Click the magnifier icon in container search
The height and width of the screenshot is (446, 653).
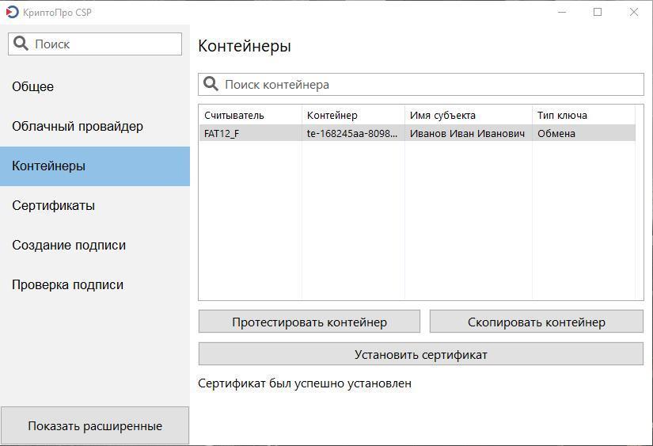click(211, 84)
